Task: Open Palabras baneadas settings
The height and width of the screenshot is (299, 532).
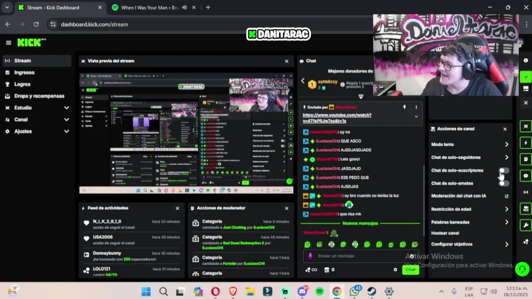Action: [470, 222]
